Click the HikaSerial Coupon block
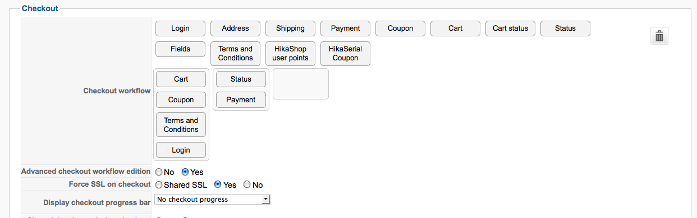 click(345, 54)
